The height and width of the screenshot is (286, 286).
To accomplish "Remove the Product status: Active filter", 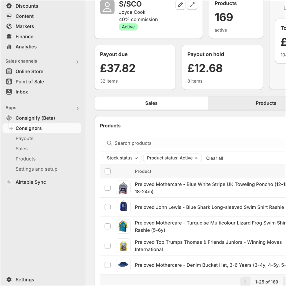I will tap(196, 158).
